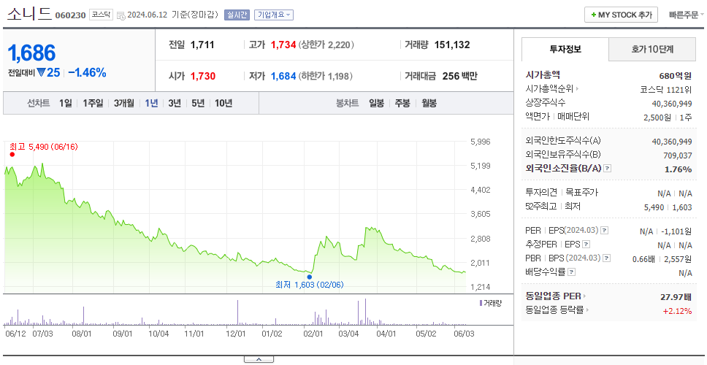The width and height of the screenshot is (707, 365).
Task: Collapse the chart panel with bottom chevron
Action: [x=259, y=359]
